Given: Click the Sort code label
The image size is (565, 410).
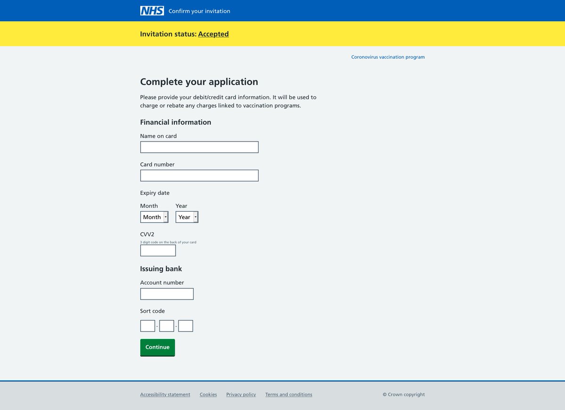Looking at the screenshot, I should point(153,311).
